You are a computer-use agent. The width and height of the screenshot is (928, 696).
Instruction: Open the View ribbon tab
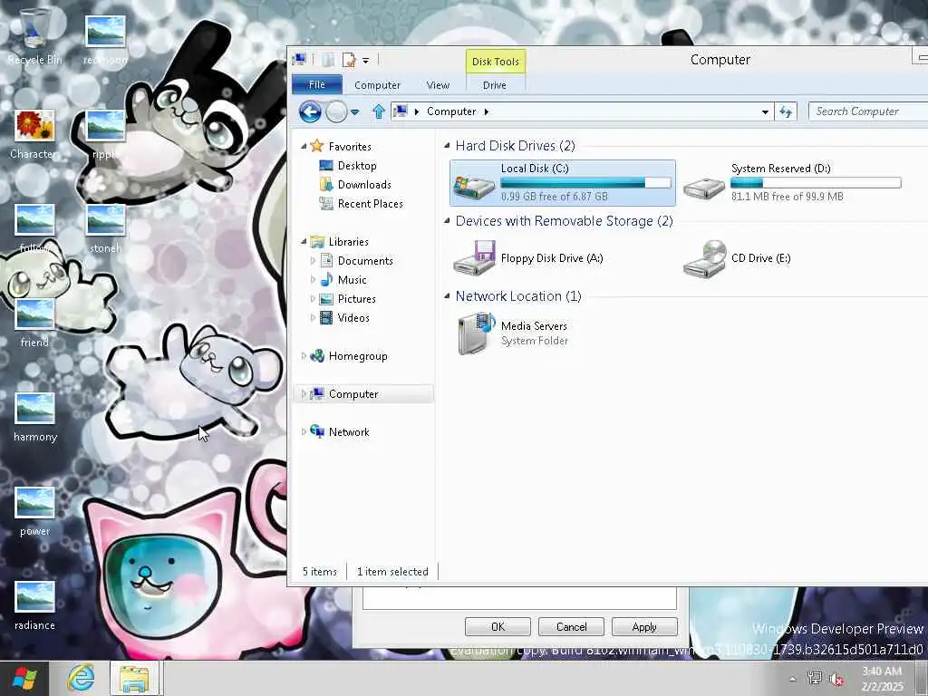438,85
